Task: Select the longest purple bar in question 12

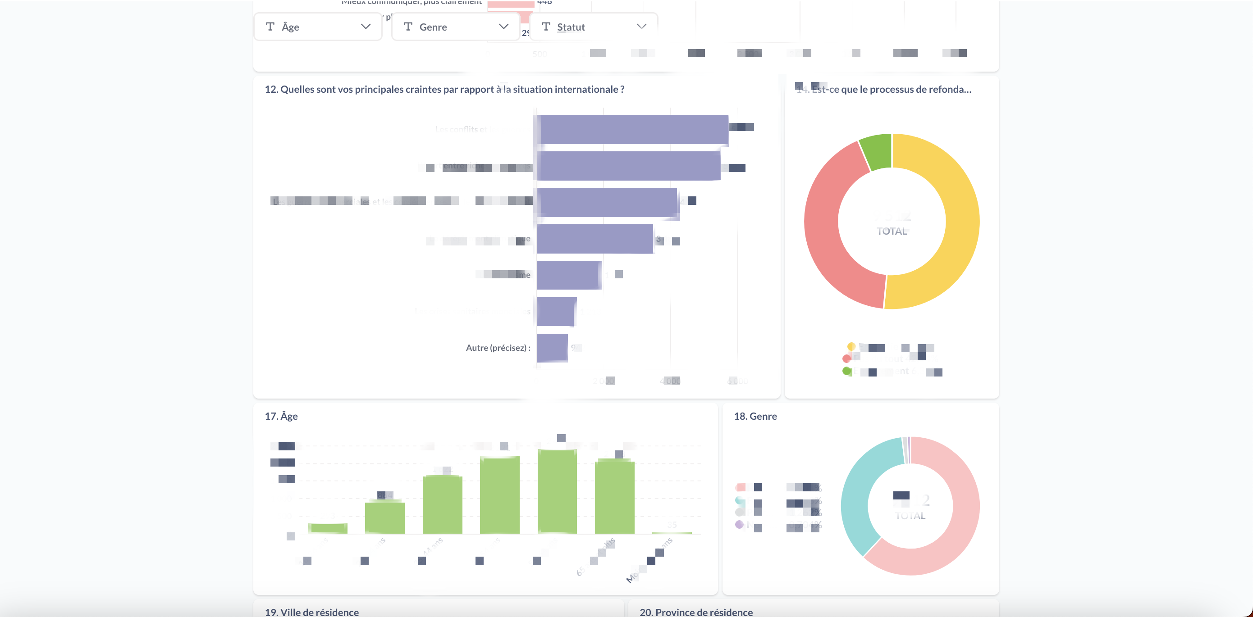Action: coord(633,129)
